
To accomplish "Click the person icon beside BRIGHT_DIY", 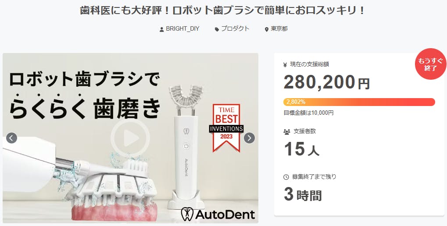I will click(161, 29).
